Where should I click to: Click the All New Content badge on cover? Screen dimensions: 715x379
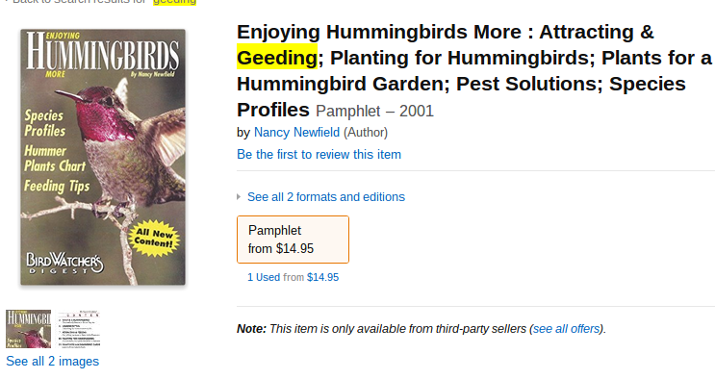tap(154, 239)
